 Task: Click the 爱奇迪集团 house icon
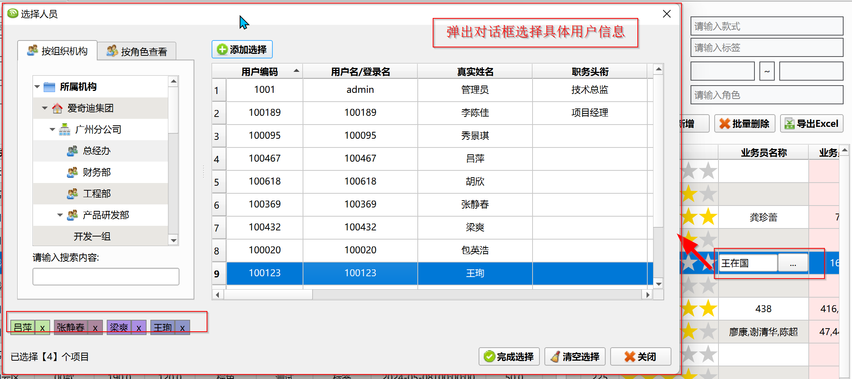click(57, 108)
